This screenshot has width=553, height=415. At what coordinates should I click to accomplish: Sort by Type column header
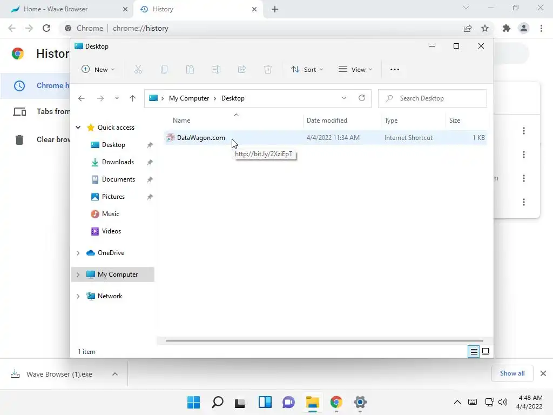click(413, 121)
